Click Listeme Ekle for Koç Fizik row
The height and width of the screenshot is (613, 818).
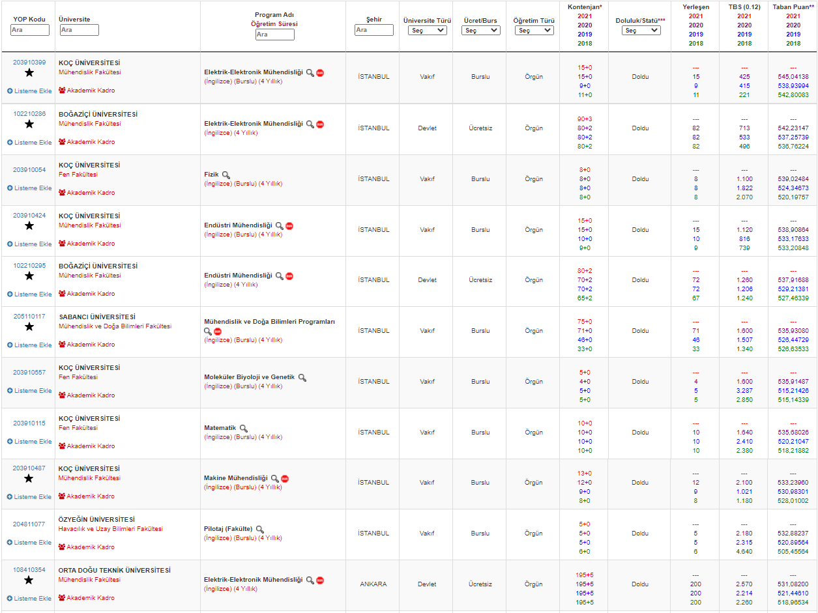pyautogui.click(x=29, y=188)
